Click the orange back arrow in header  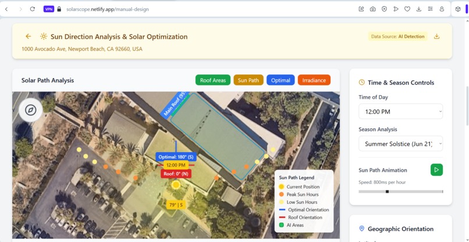[x=28, y=37]
